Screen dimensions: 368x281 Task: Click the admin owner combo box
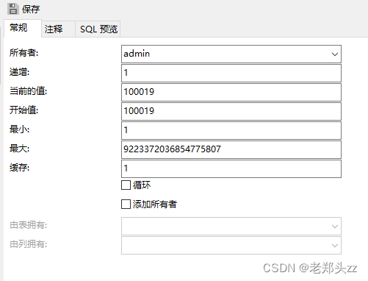231,54
